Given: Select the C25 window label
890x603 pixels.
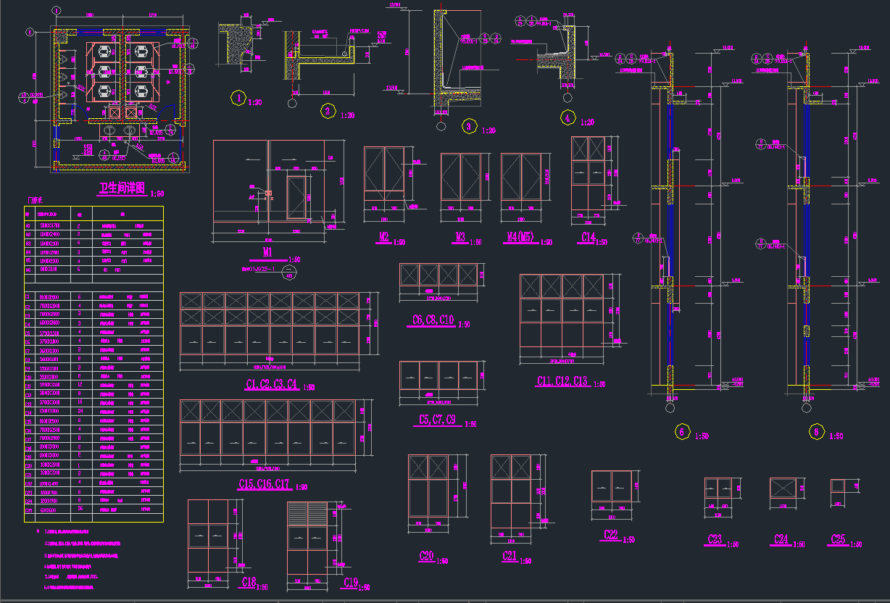Looking at the screenshot, I should (x=837, y=540).
